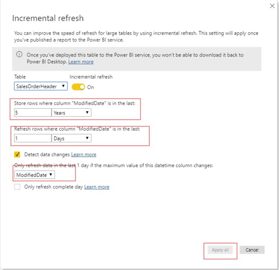Click the 'On' label next to toggle
Screen dimensions: 279x270
90,87
